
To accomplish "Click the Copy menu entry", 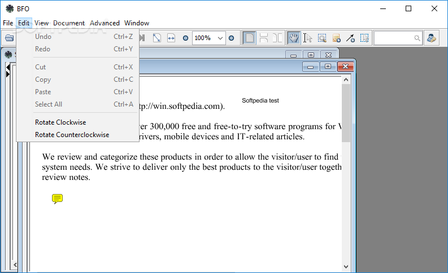I will tap(78, 80).
